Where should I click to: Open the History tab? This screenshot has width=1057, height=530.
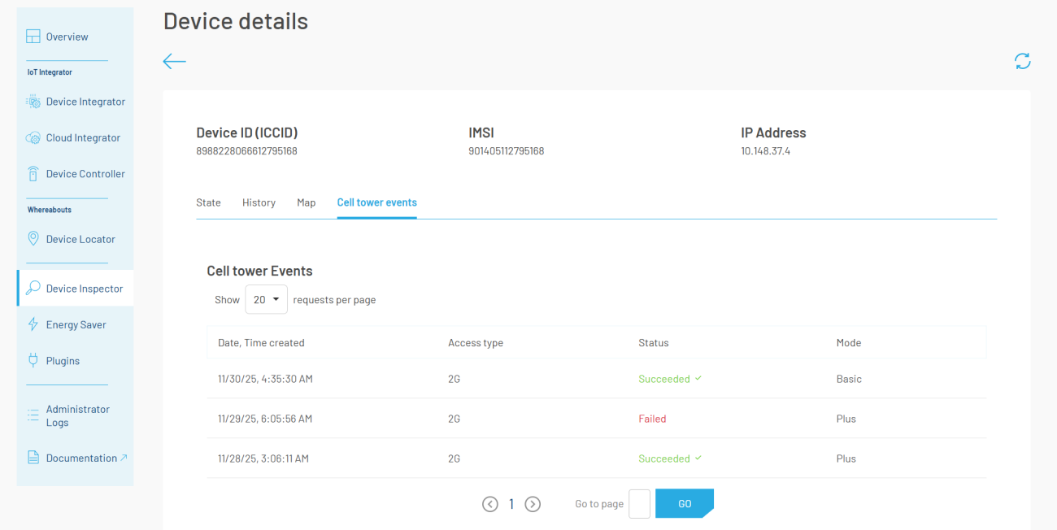pyautogui.click(x=259, y=202)
